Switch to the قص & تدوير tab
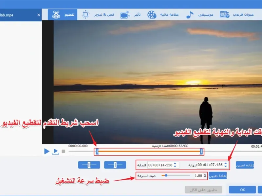 point(98,15)
